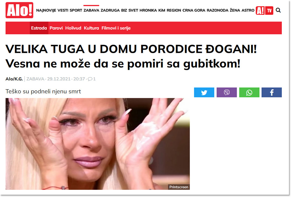Share the article via Viber
This screenshot has width=293, height=199.
click(227, 92)
